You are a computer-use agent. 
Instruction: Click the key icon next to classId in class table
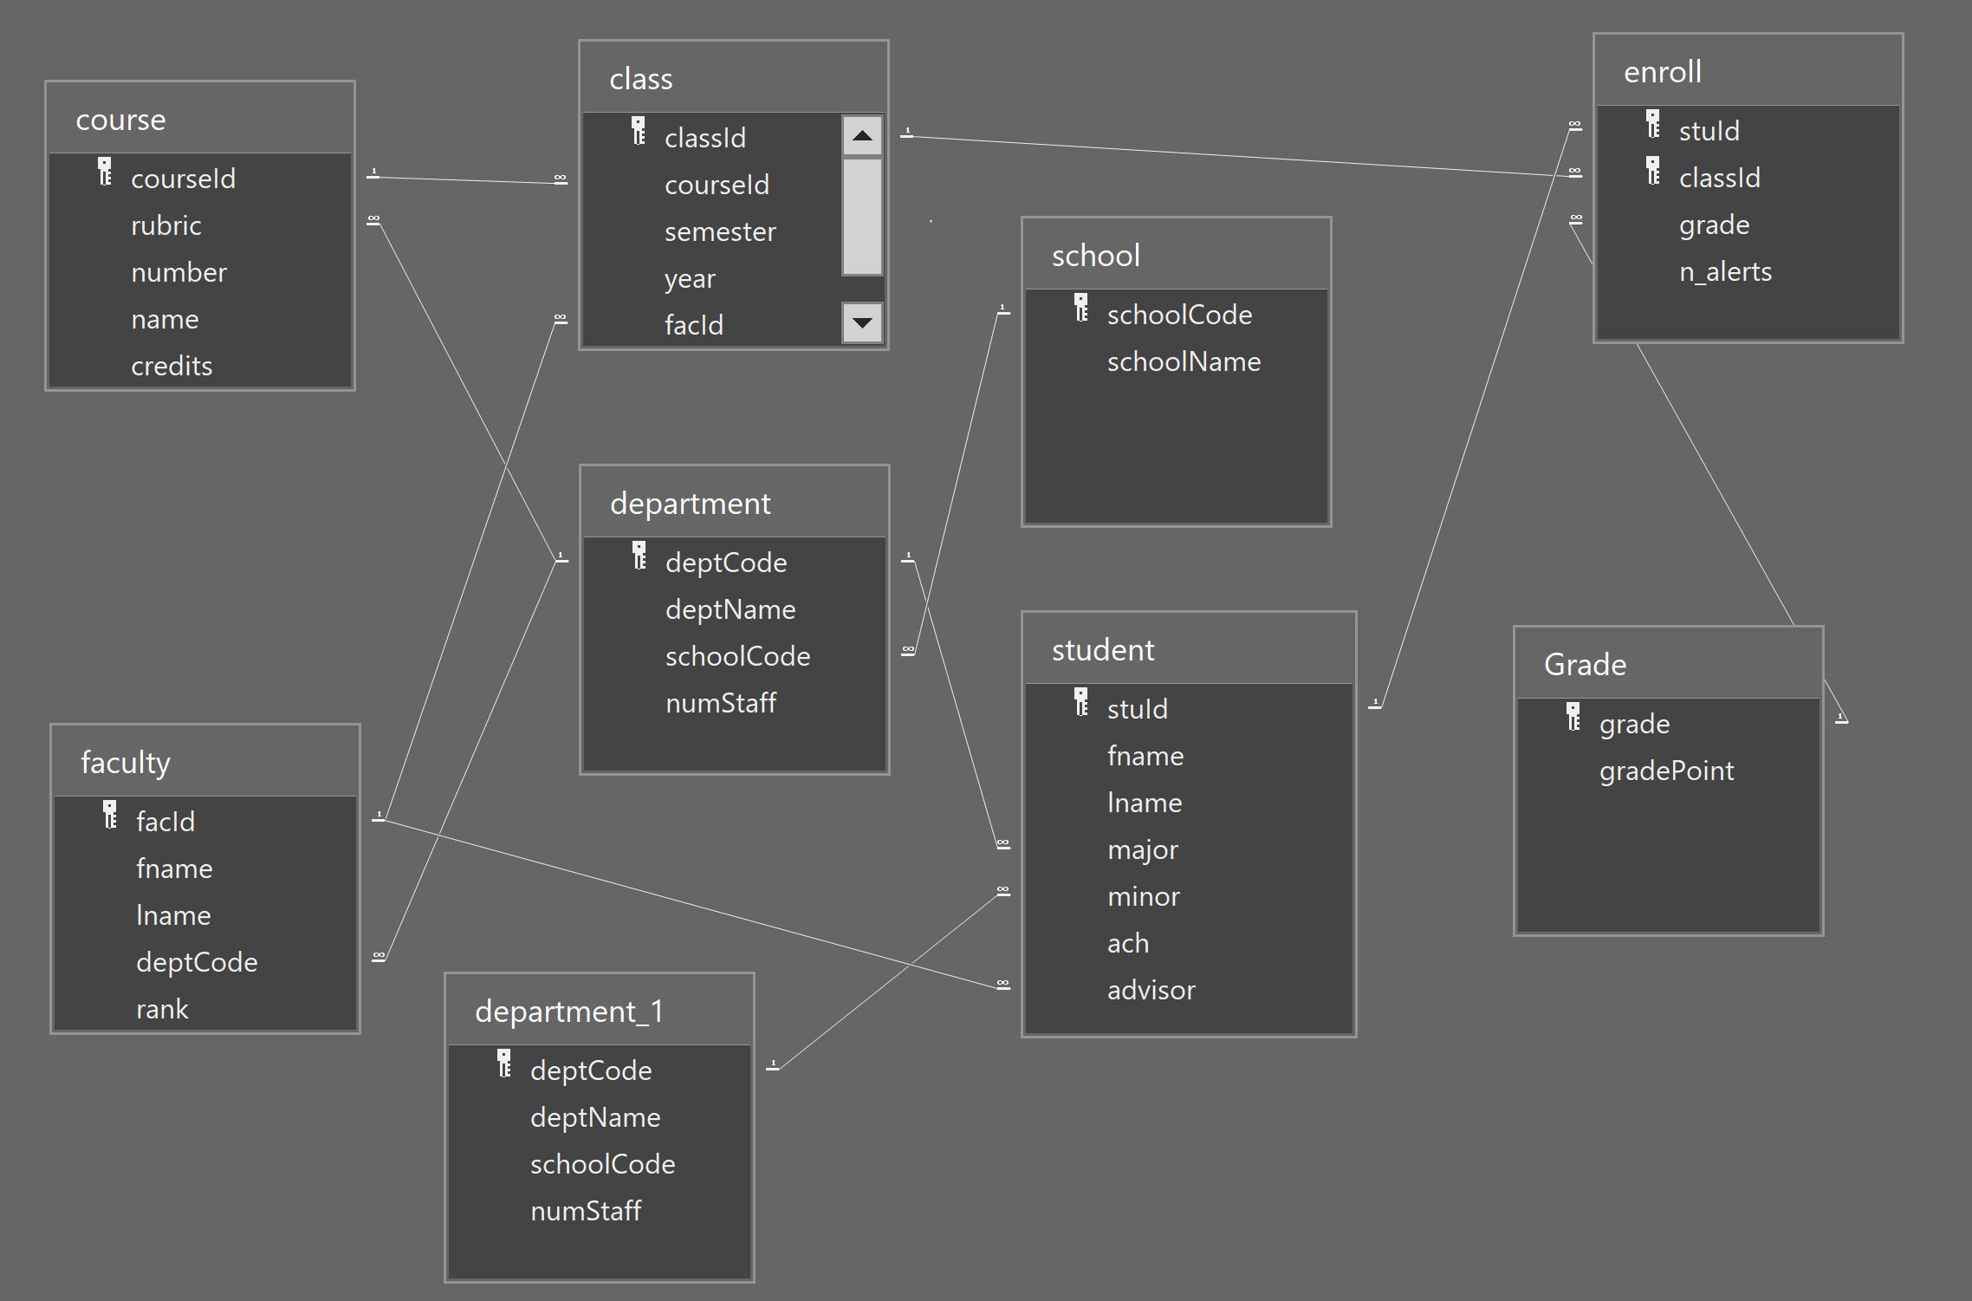pos(639,131)
